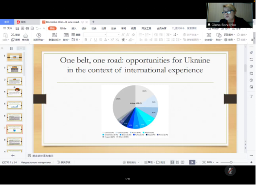Image resolution: width=256 pixels, height=185 pixels.
Task: Toggle the muted microphone button
Action: 230,171
